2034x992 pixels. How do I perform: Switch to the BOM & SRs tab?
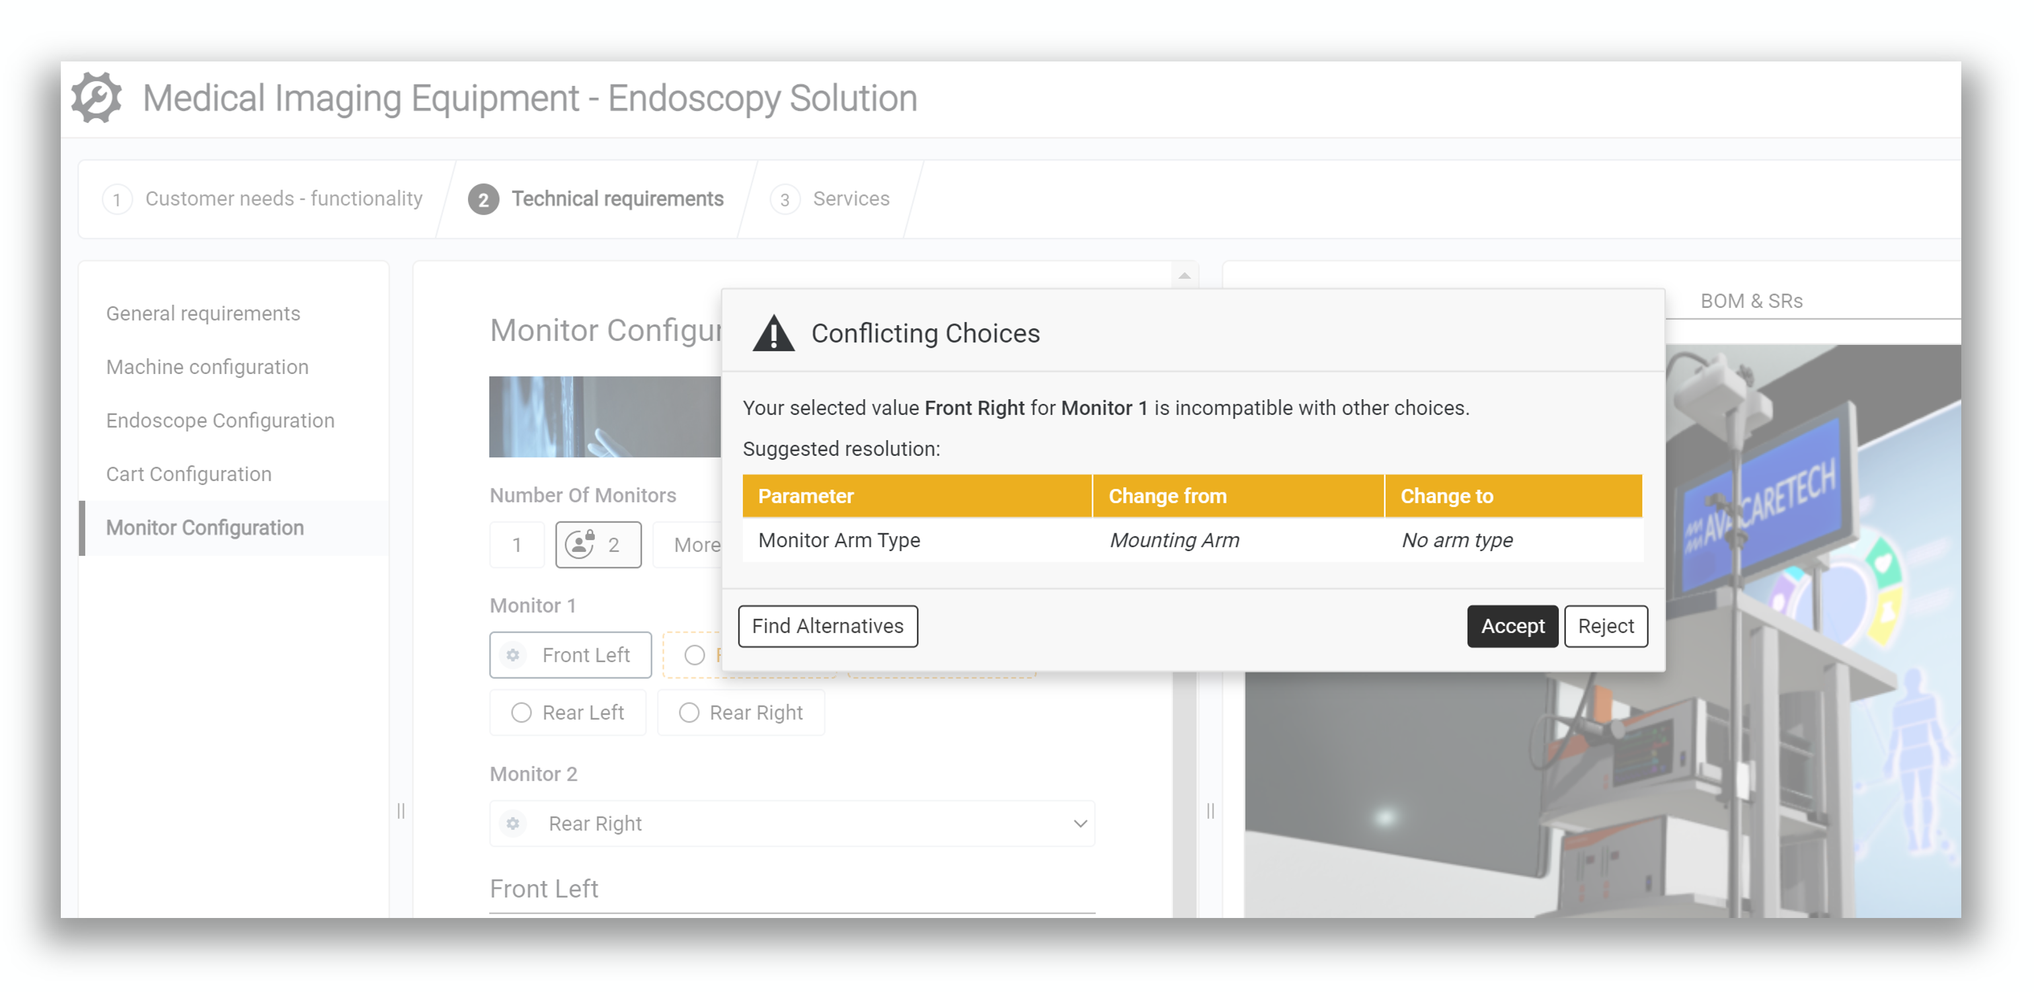(1751, 301)
